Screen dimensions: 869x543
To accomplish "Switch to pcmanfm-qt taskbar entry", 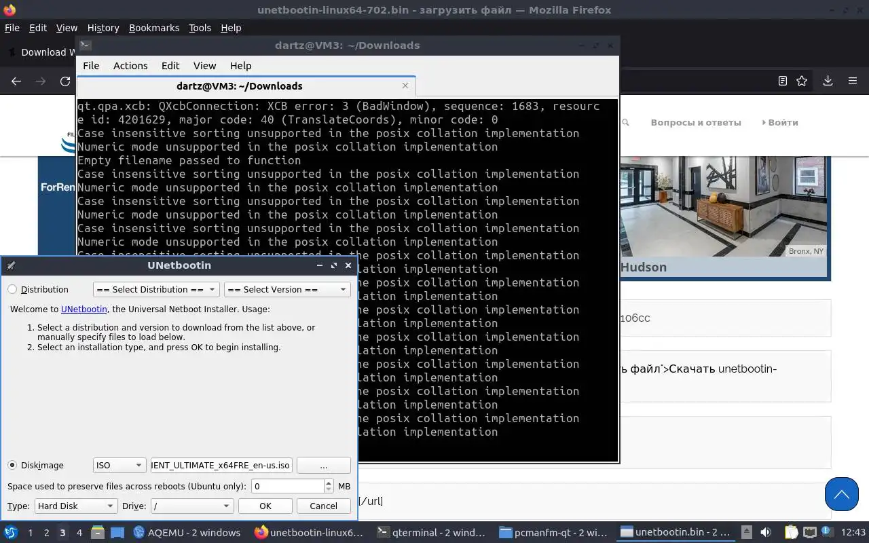I will pyautogui.click(x=553, y=532).
